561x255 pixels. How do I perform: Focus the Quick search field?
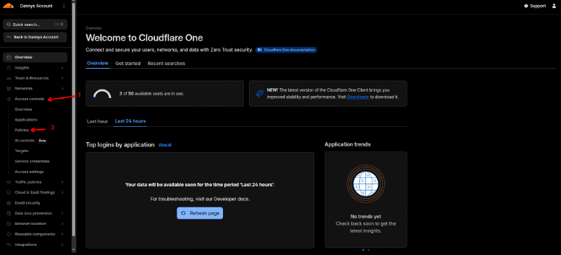(x=35, y=25)
